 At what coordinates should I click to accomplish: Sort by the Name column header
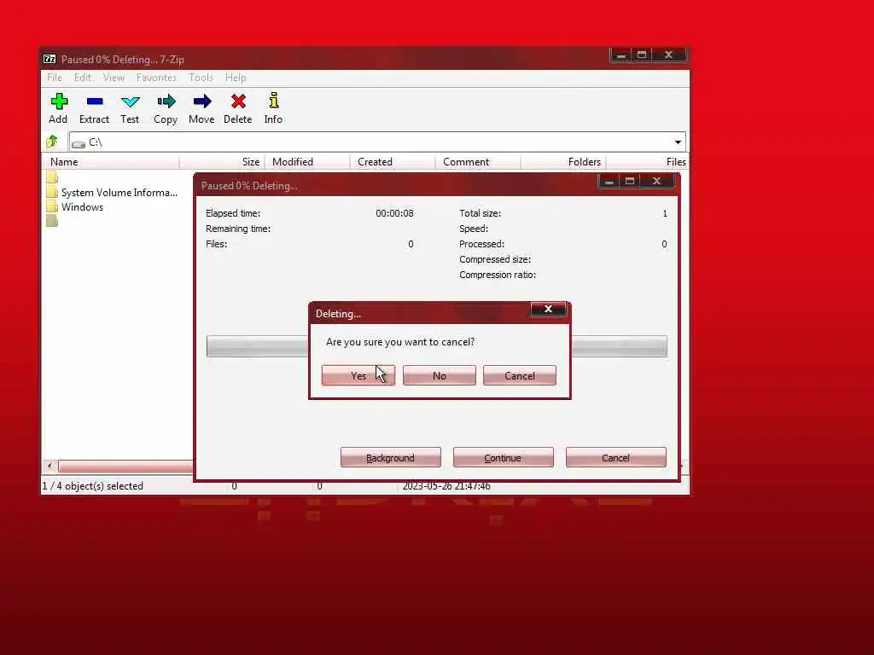pos(110,161)
